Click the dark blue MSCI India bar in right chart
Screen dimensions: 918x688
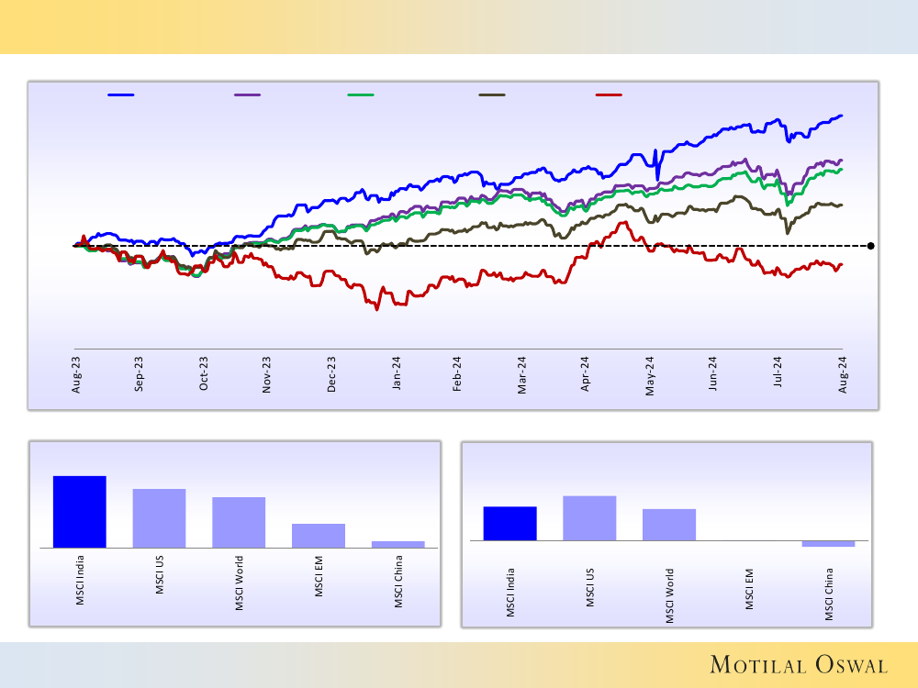(x=509, y=523)
